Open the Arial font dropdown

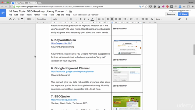click(59, 19)
